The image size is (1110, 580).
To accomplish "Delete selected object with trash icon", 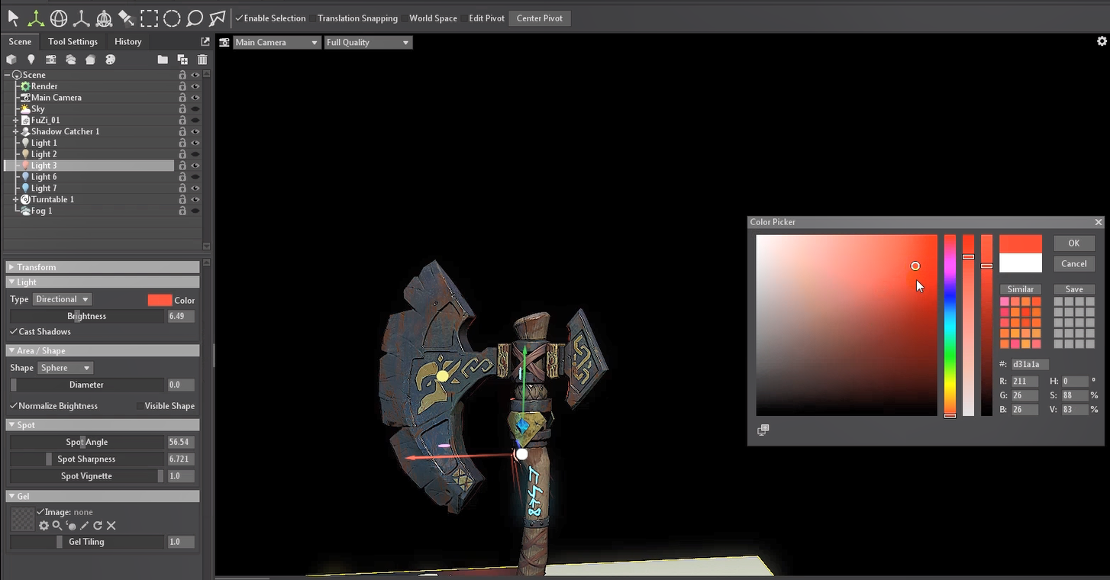I will 202,60.
